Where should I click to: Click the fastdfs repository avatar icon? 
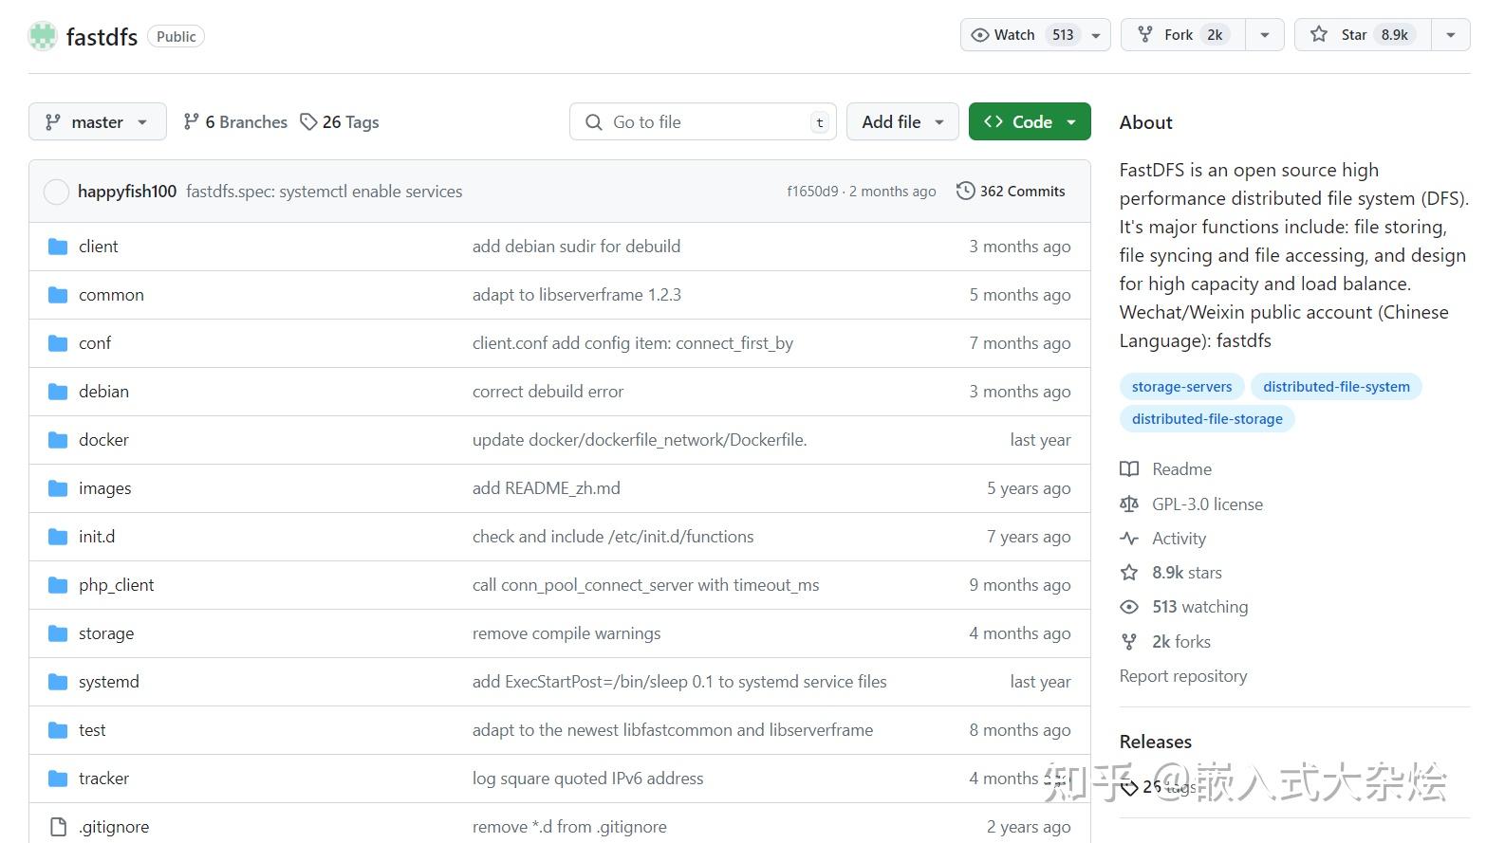click(43, 36)
